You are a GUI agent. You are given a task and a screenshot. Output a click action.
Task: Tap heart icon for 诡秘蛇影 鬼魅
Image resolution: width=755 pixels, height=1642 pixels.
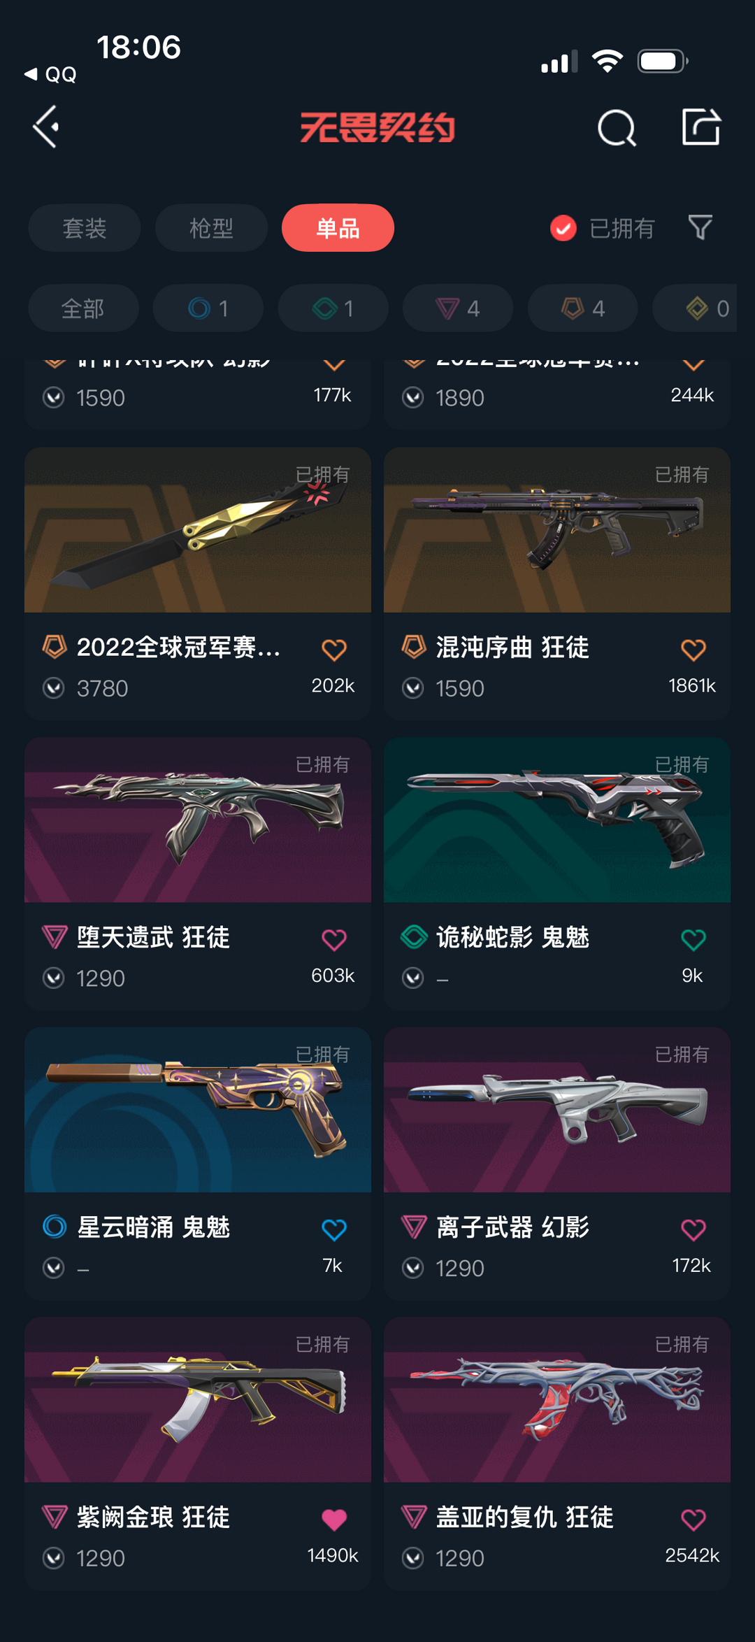[693, 939]
